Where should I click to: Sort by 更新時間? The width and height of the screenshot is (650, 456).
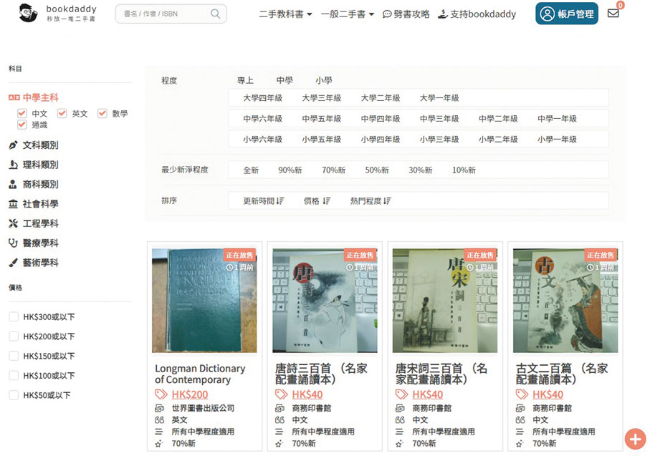click(263, 201)
